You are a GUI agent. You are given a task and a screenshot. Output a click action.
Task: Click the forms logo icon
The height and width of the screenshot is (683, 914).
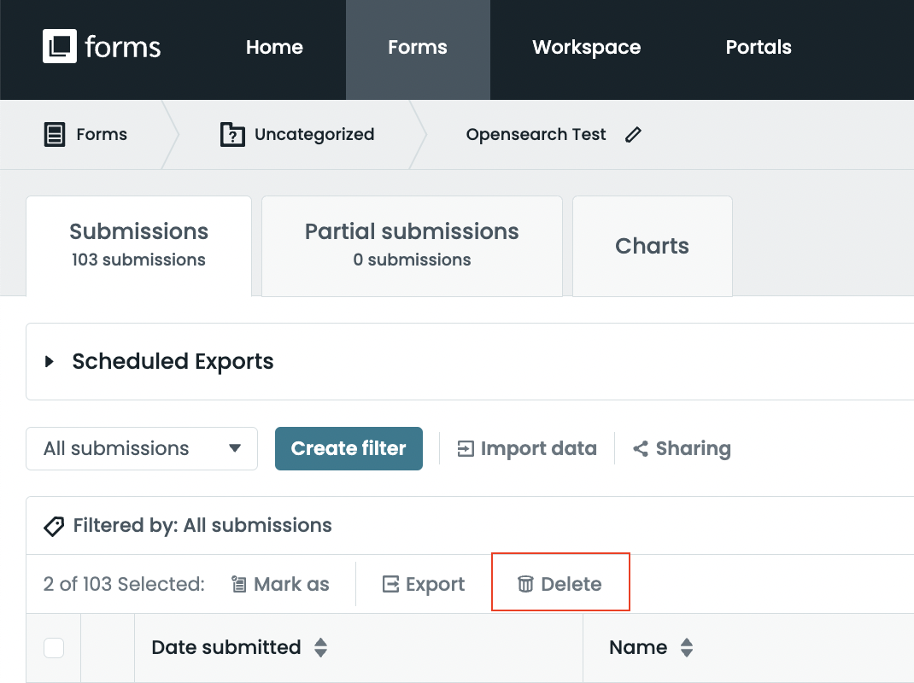tap(59, 47)
